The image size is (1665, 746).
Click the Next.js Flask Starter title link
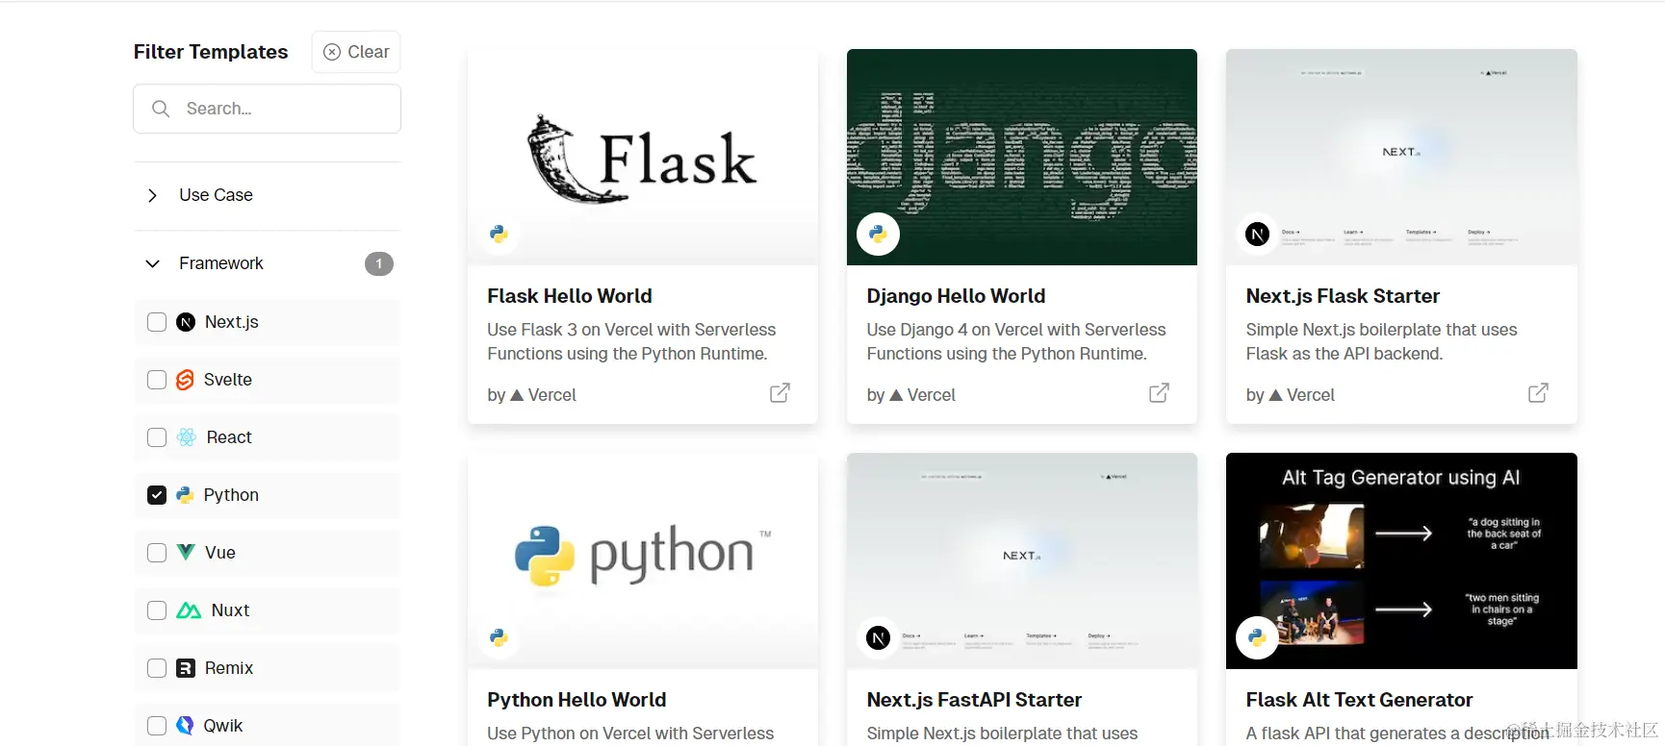point(1343,296)
